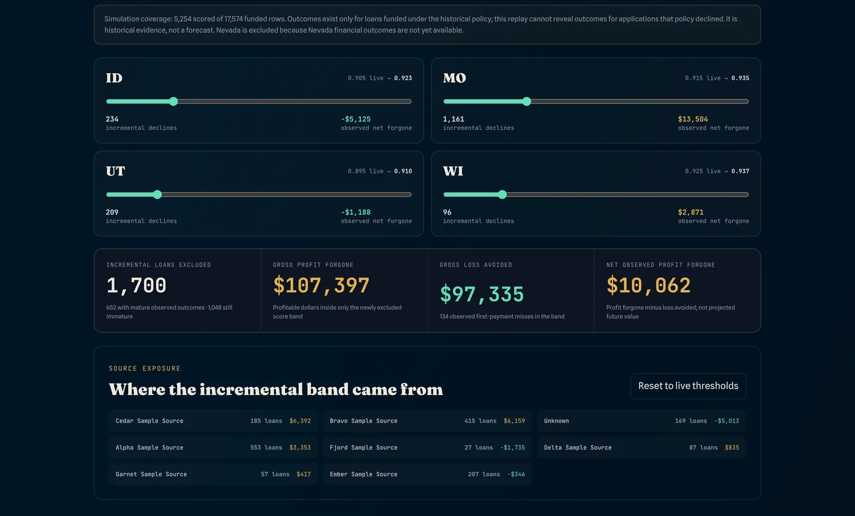Image resolution: width=855 pixels, height=516 pixels.
Task: Select the Cedar Sample Source row
Action: coord(213,421)
